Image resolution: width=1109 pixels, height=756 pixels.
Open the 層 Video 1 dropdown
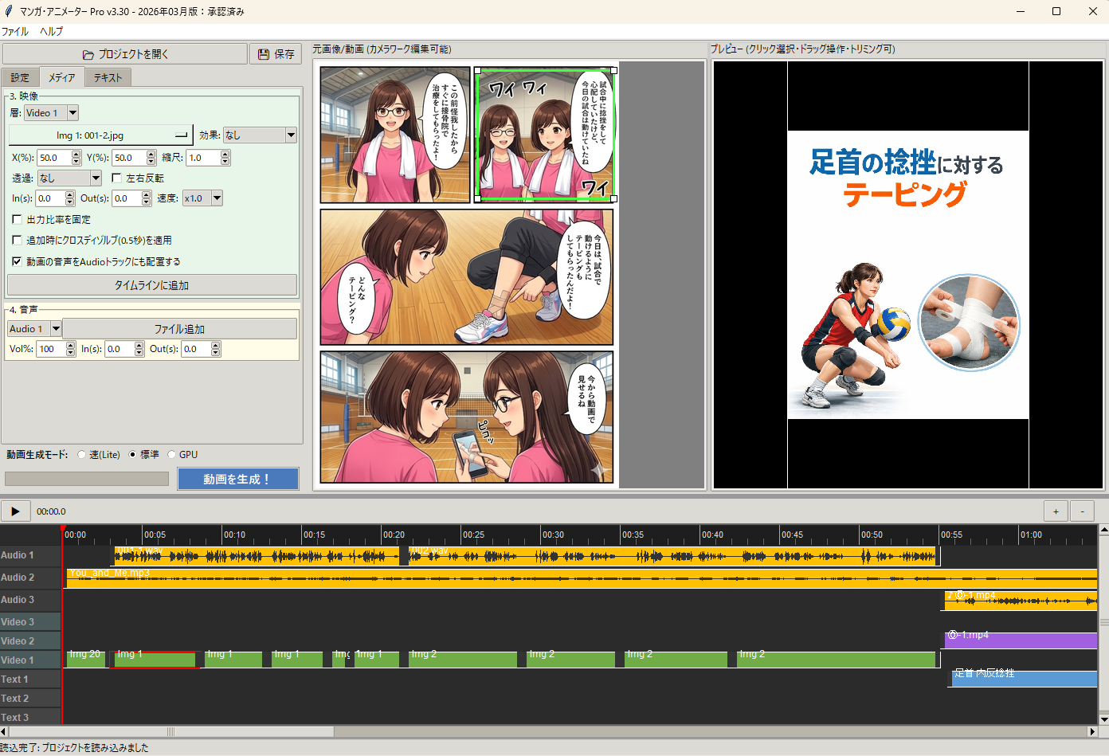pyautogui.click(x=72, y=113)
